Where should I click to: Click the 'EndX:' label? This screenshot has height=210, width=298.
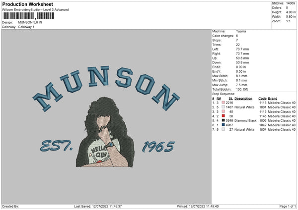pos(217,67)
